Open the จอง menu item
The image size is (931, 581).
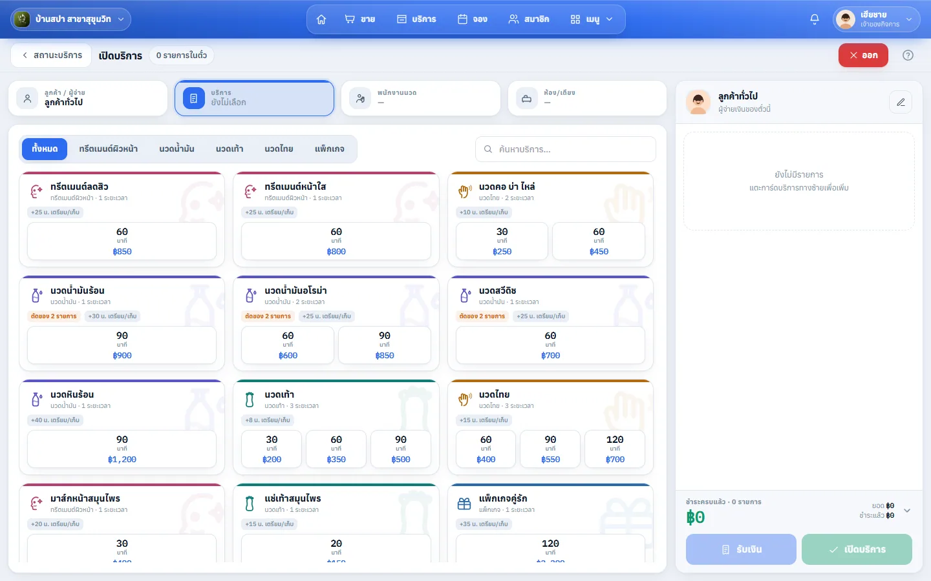point(473,19)
